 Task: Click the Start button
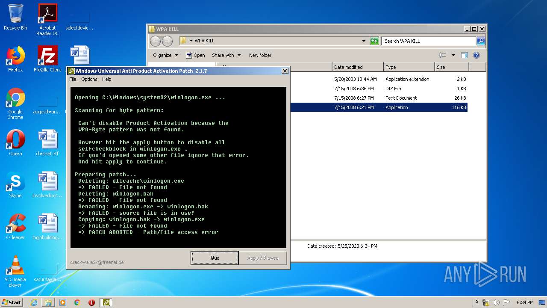(12, 302)
